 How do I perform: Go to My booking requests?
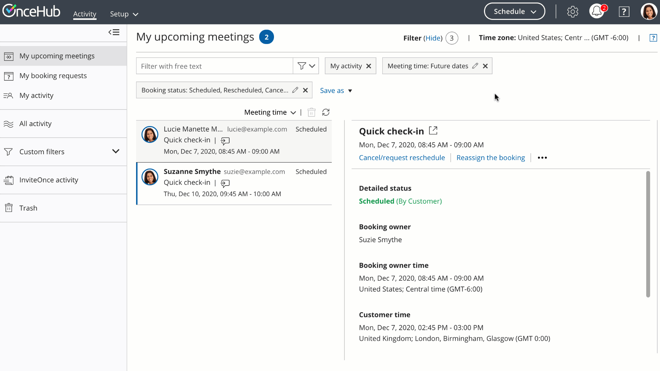[x=53, y=76]
